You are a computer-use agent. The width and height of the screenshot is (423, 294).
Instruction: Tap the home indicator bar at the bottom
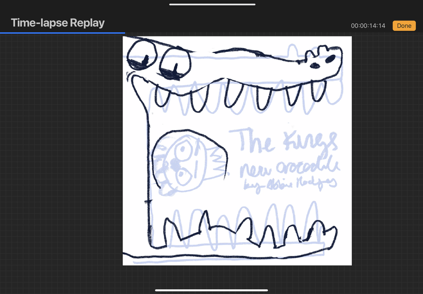[x=212, y=290]
